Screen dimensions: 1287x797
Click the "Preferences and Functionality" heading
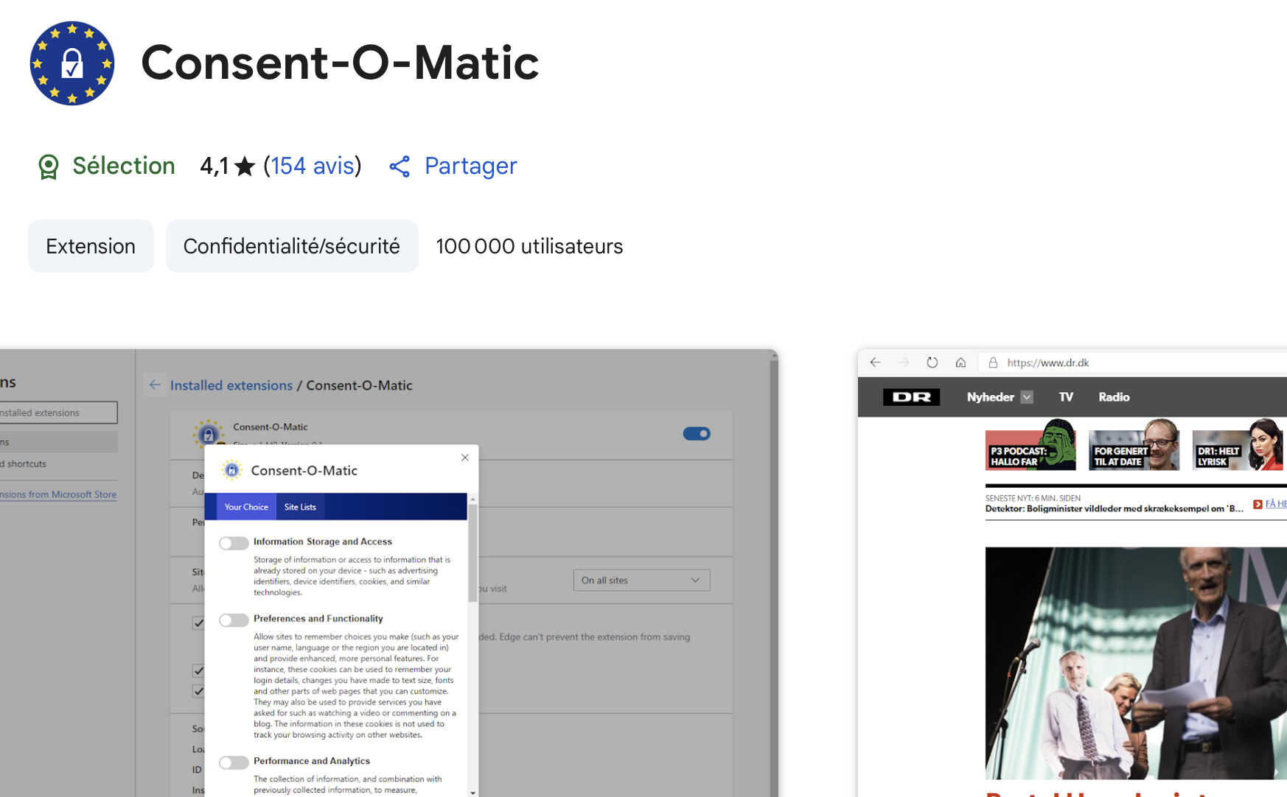(x=318, y=619)
